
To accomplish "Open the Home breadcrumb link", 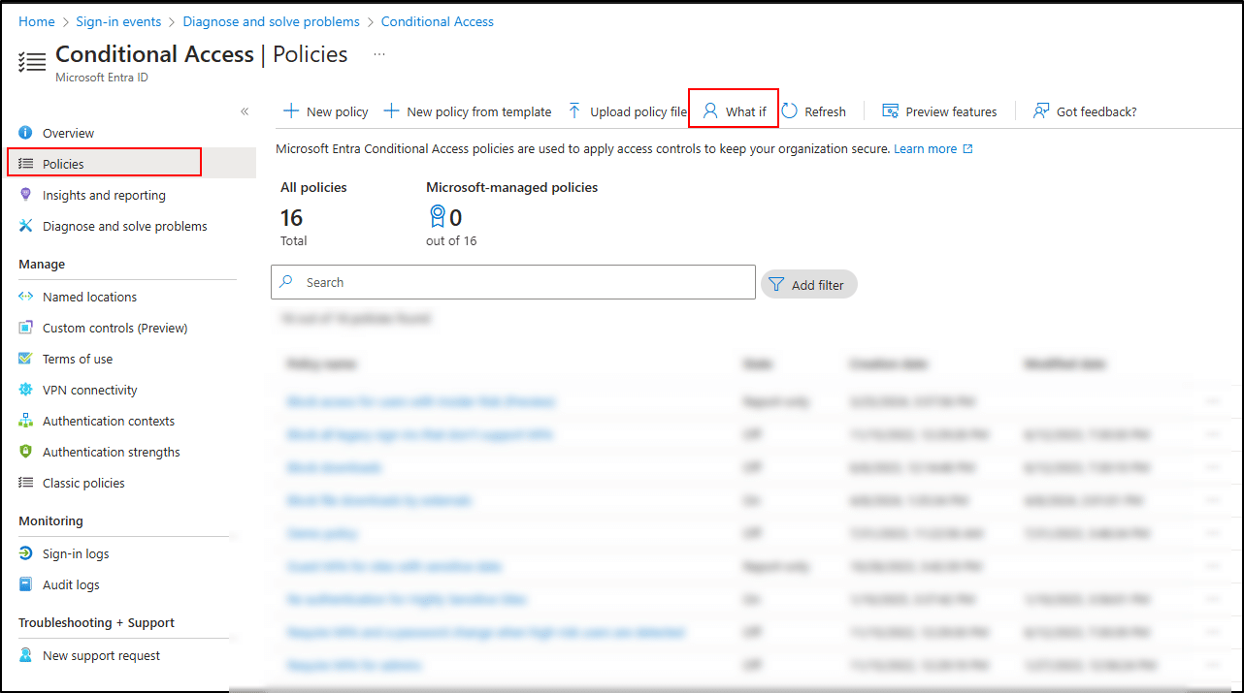I will coord(37,21).
